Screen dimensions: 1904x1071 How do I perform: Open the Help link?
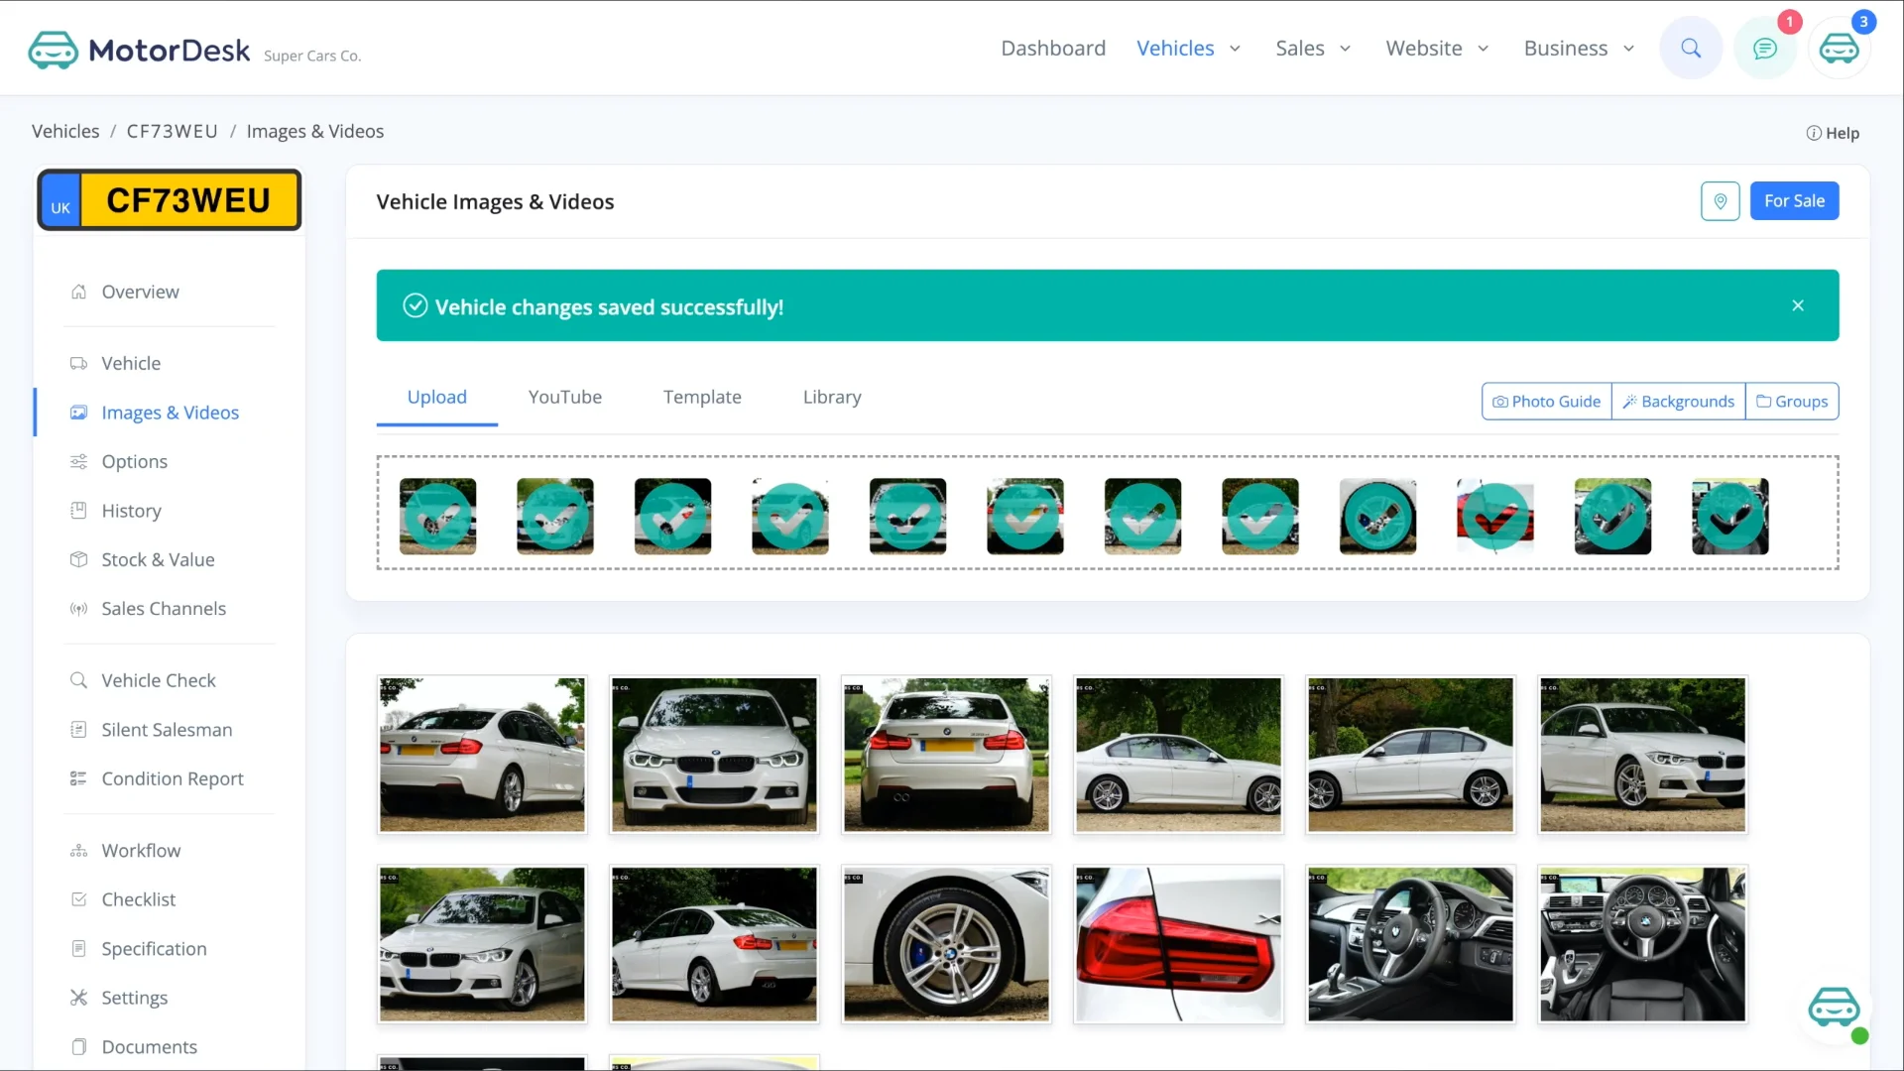[1833, 133]
